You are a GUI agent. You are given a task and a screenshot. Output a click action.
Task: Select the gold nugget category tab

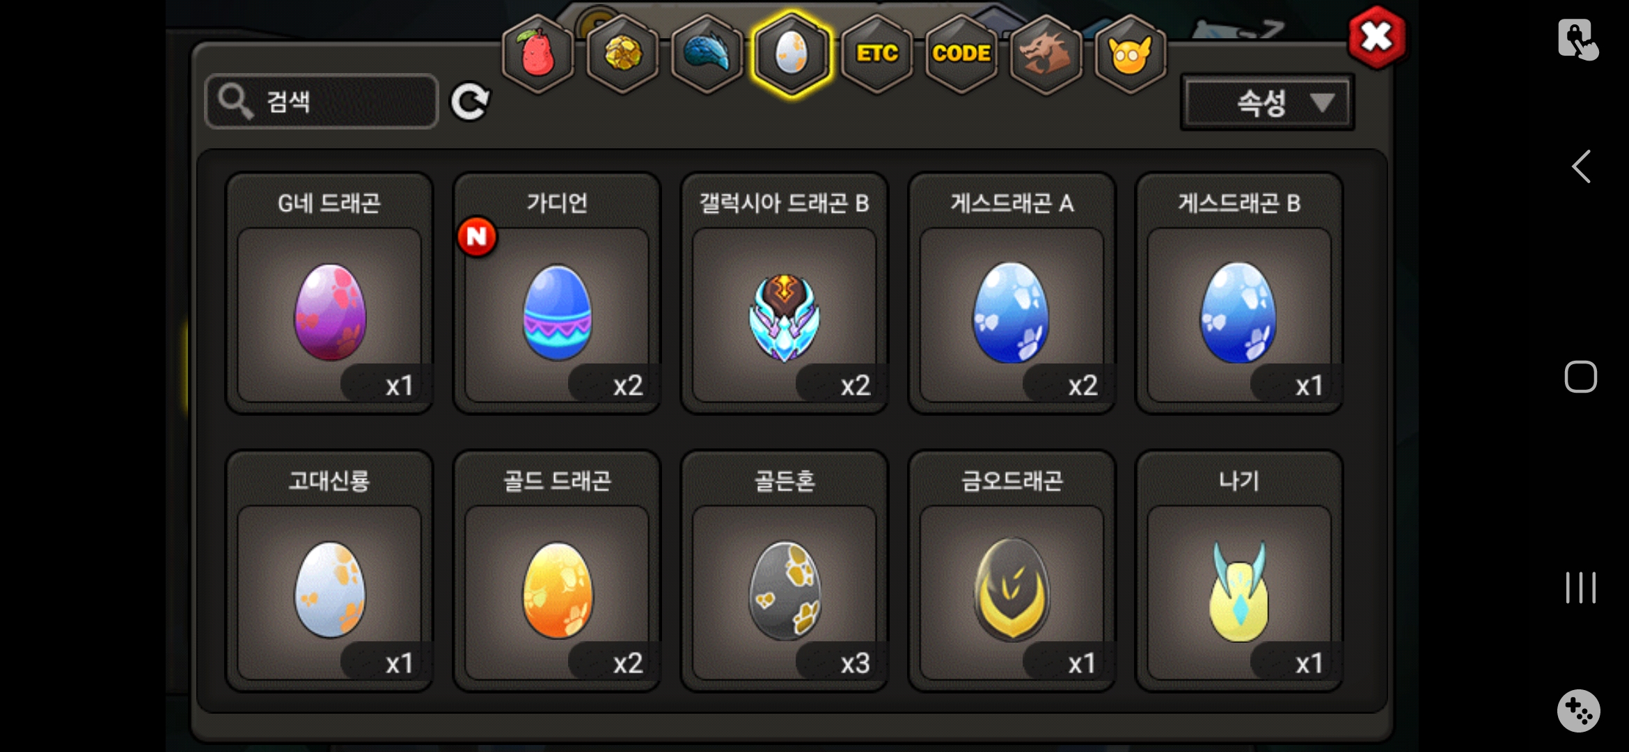(622, 54)
